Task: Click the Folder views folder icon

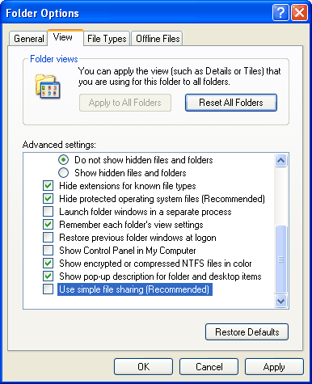Action: [x=48, y=87]
